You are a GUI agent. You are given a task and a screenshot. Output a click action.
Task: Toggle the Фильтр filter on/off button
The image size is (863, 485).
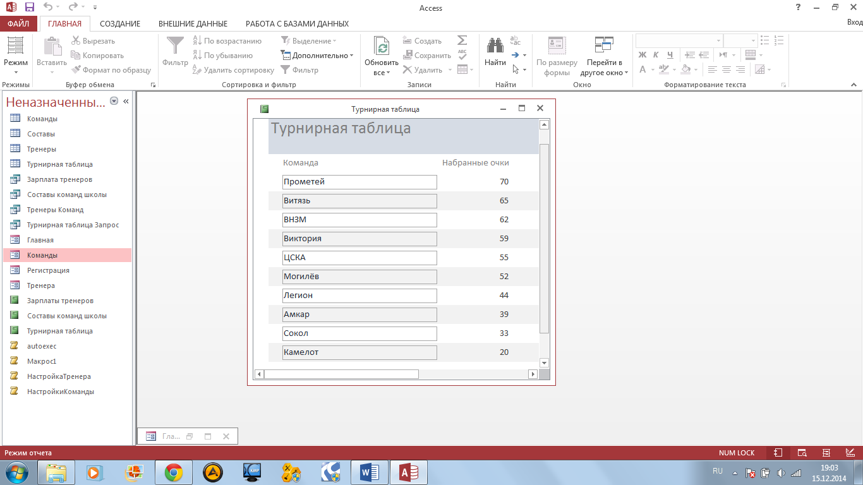[x=299, y=70]
